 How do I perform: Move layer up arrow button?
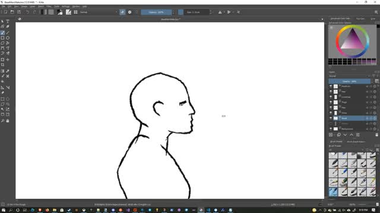[x=351, y=135]
